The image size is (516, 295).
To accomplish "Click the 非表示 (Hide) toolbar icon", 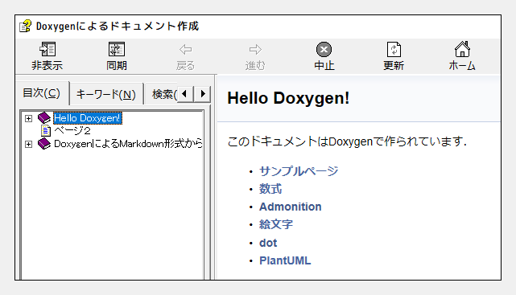I will pos(47,49).
